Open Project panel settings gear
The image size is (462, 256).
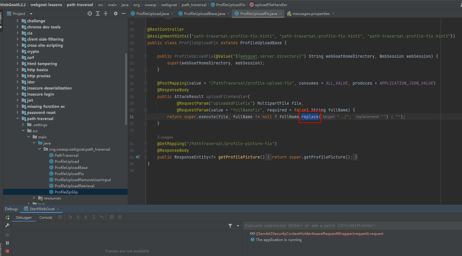pyautogui.click(x=116, y=13)
